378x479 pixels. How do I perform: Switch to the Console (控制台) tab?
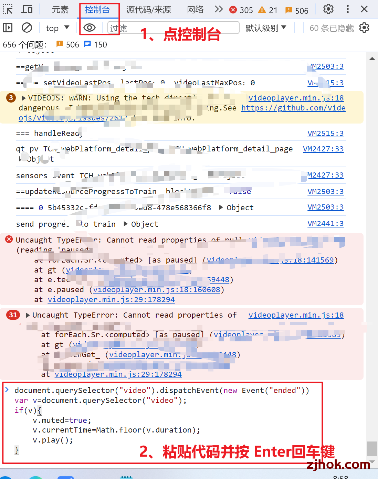point(97,10)
